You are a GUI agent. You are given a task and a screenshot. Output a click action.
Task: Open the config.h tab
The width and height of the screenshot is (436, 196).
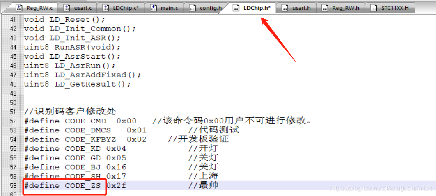(205, 8)
